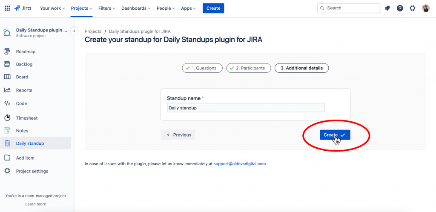Go to step 1. Questions

click(202, 68)
